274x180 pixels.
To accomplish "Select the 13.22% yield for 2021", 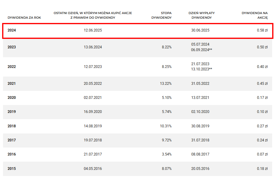I will (166, 84).
